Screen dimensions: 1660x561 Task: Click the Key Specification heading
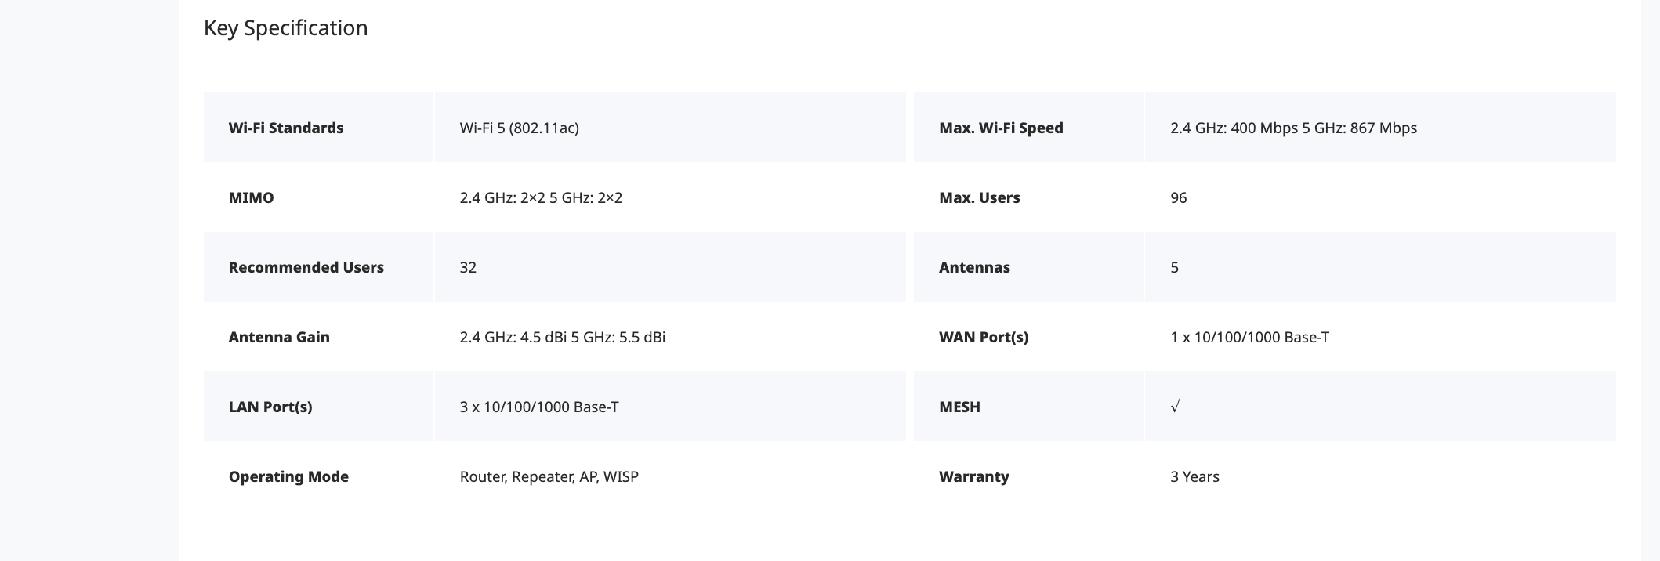[285, 28]
